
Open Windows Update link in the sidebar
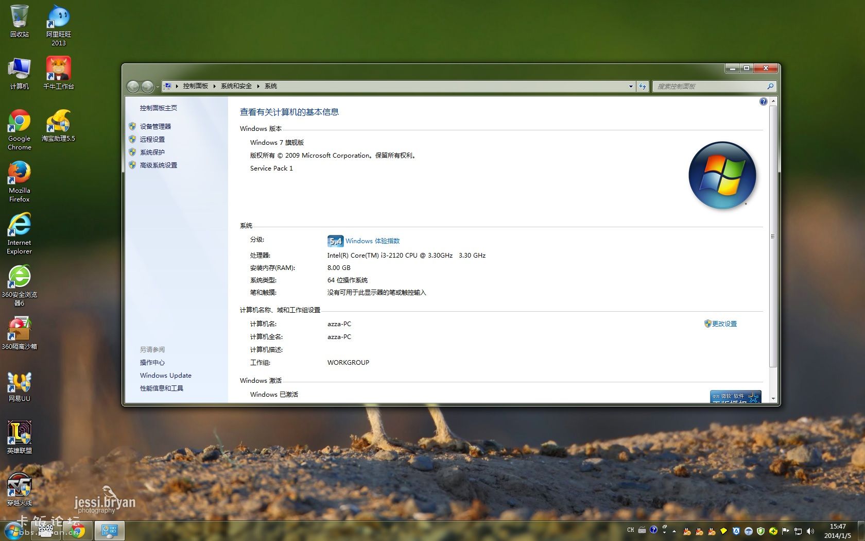point(166,375)
